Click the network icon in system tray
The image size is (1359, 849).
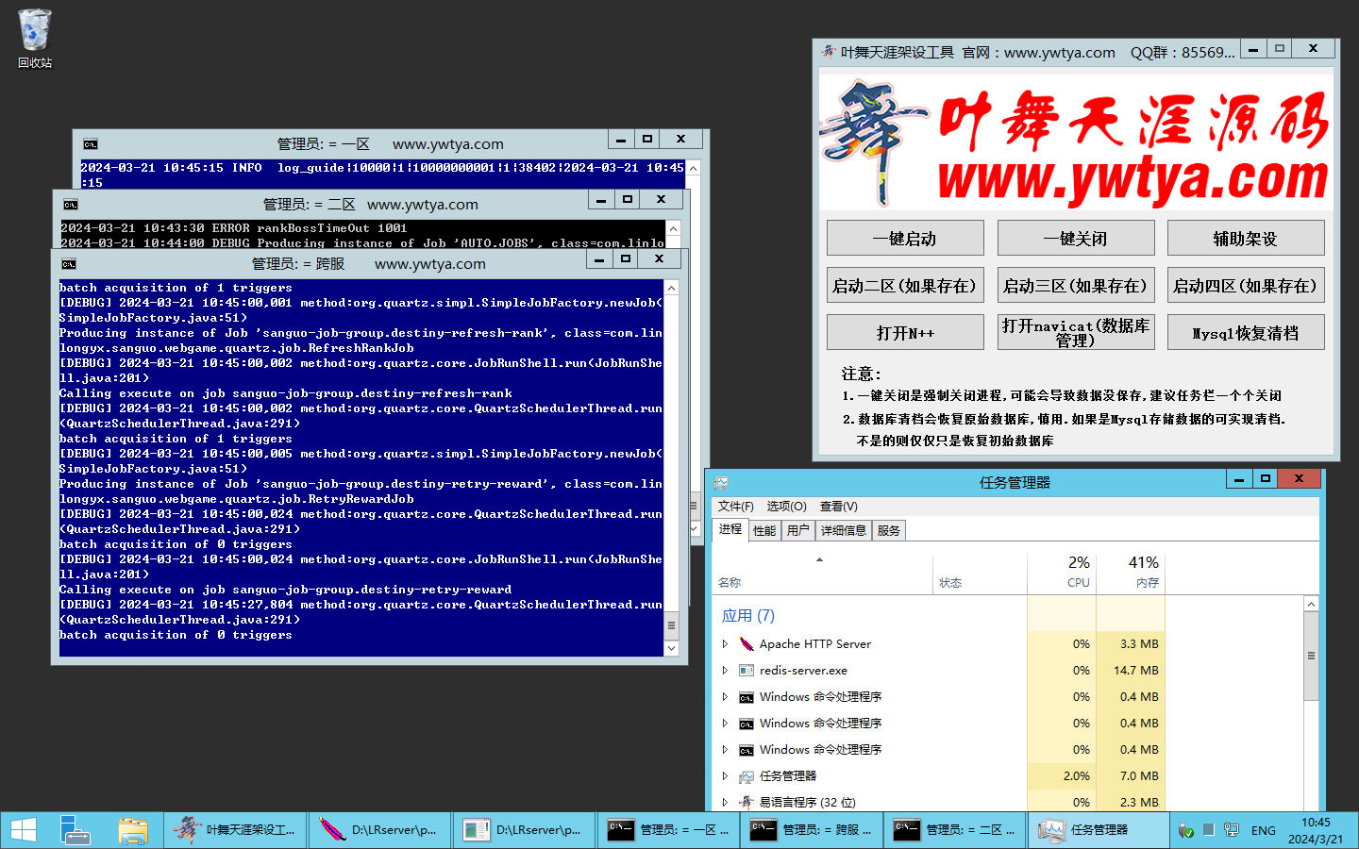(1231, 830)
